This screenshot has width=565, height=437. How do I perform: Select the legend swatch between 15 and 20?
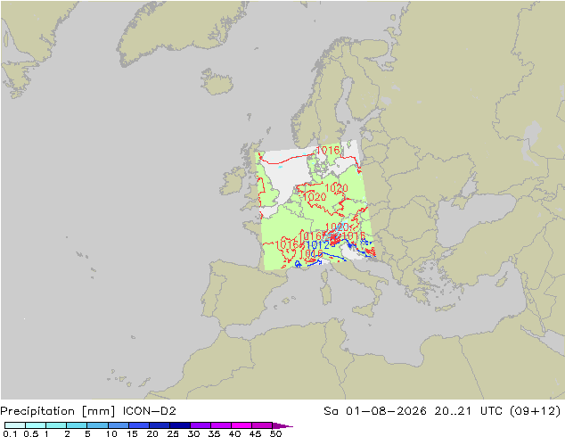[139, 425]
